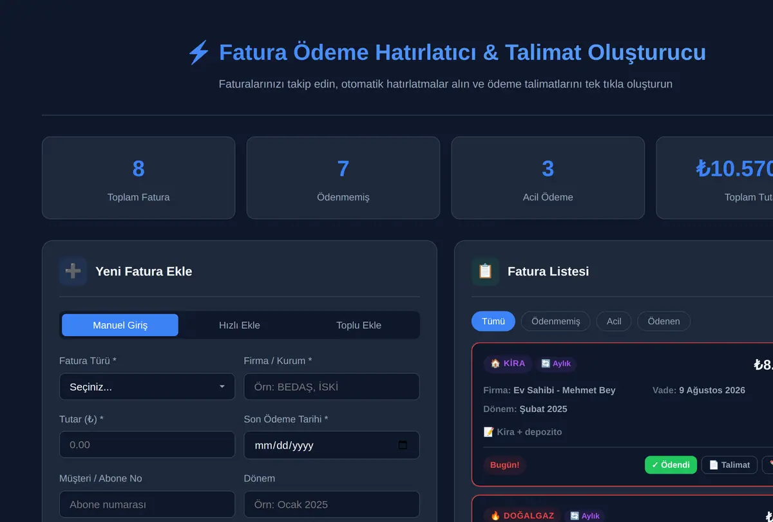Focus the Tutar amount field
Image resolution: width=773 pixels, height=522 pixels.
147,445
